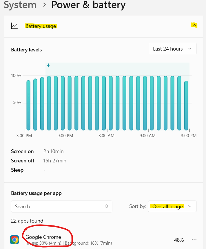Focus the app Search input field
Viewport: 206px width, 249px height.
click(58, 207)
